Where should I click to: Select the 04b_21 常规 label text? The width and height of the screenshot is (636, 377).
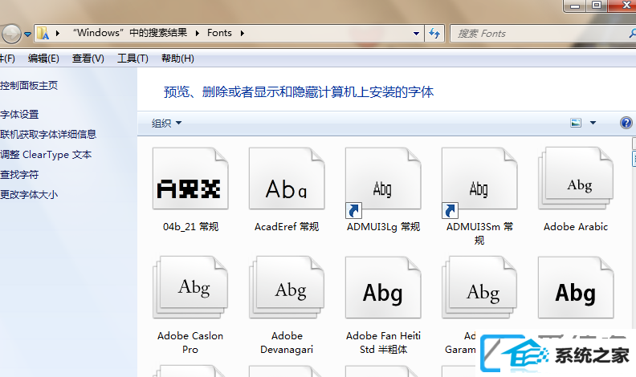tap(190, 227)
